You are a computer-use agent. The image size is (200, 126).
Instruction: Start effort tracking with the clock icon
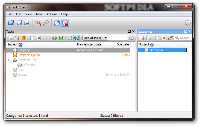(57, 23)
